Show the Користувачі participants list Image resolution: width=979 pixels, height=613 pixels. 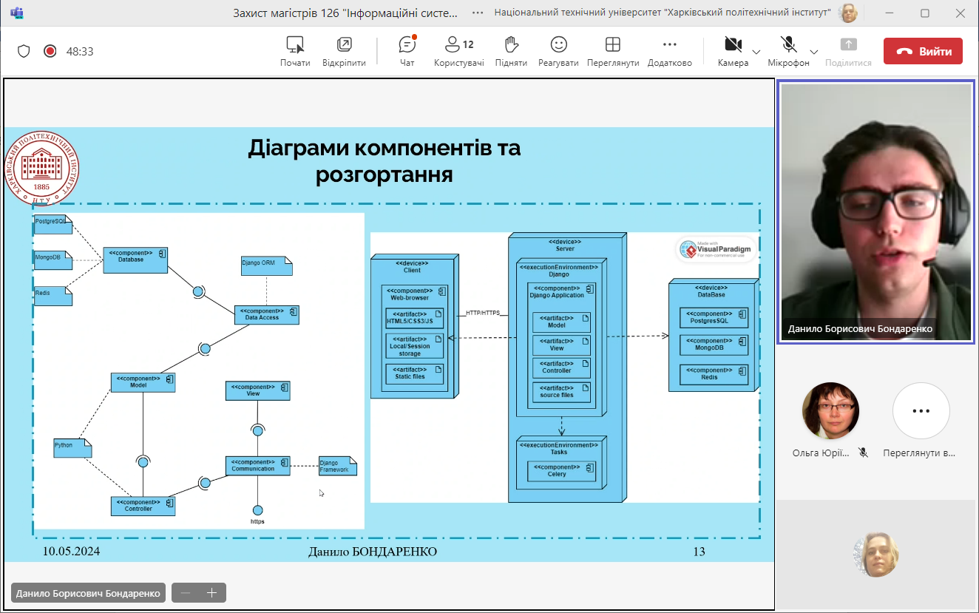click(458, 50)
